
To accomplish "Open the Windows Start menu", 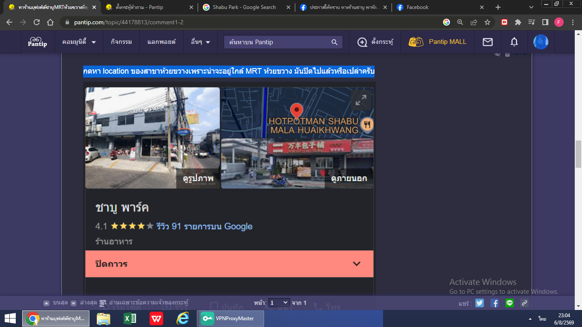I will (x=10, y=318).
